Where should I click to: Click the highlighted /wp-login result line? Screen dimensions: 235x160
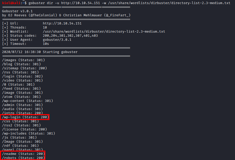tap(25, 117)
